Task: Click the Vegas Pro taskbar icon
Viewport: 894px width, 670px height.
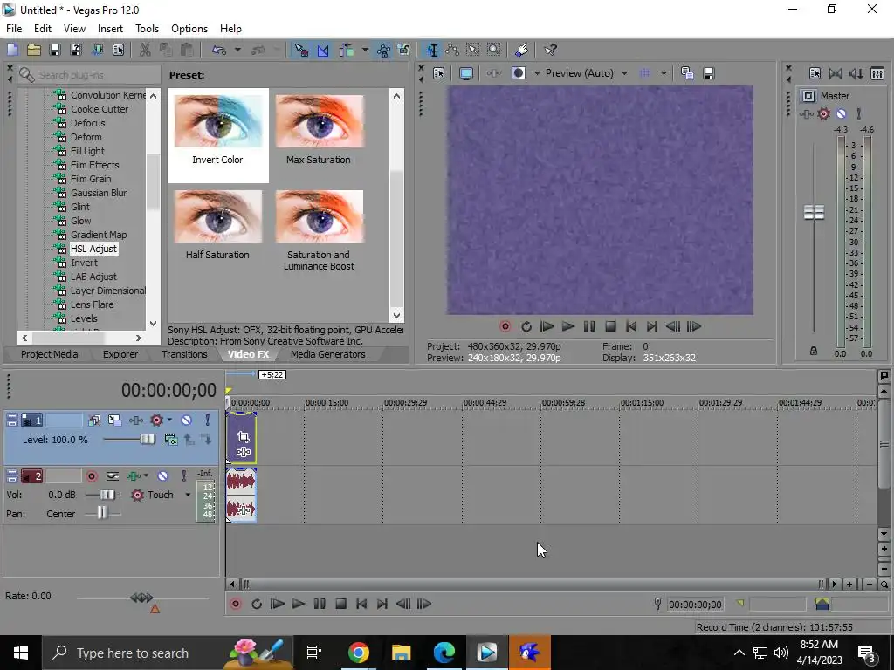Action: 486,653
